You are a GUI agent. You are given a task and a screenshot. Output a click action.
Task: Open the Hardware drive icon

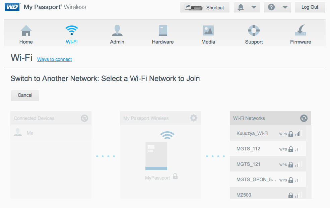pos(162,31)
